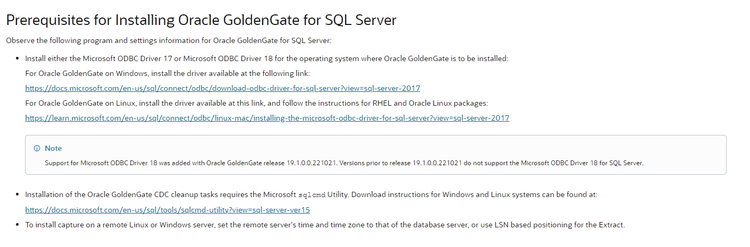Click the For Oracle GoldenGate on Windows line
Screen dimensions: 750x247
pos(168,73)
